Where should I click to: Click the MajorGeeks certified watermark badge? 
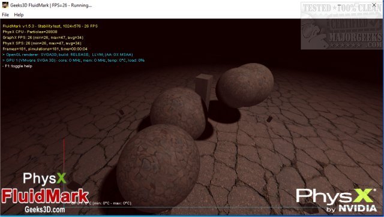coord(341,26)
